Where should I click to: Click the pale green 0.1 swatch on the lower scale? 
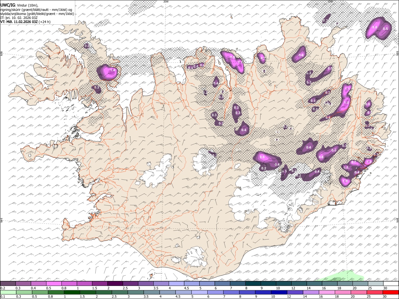click(8, 292)
